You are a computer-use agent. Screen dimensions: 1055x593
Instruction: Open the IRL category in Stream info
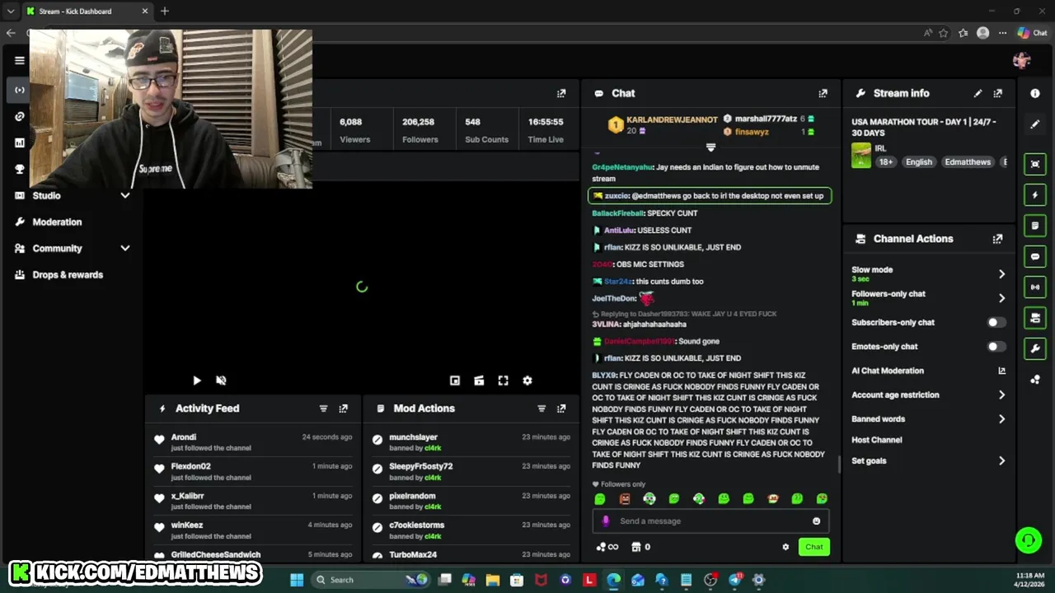[x=880, y=148]
